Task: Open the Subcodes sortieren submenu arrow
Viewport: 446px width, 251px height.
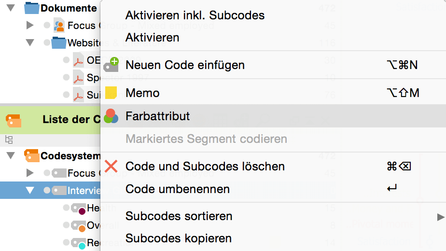Action: point(441,217)
